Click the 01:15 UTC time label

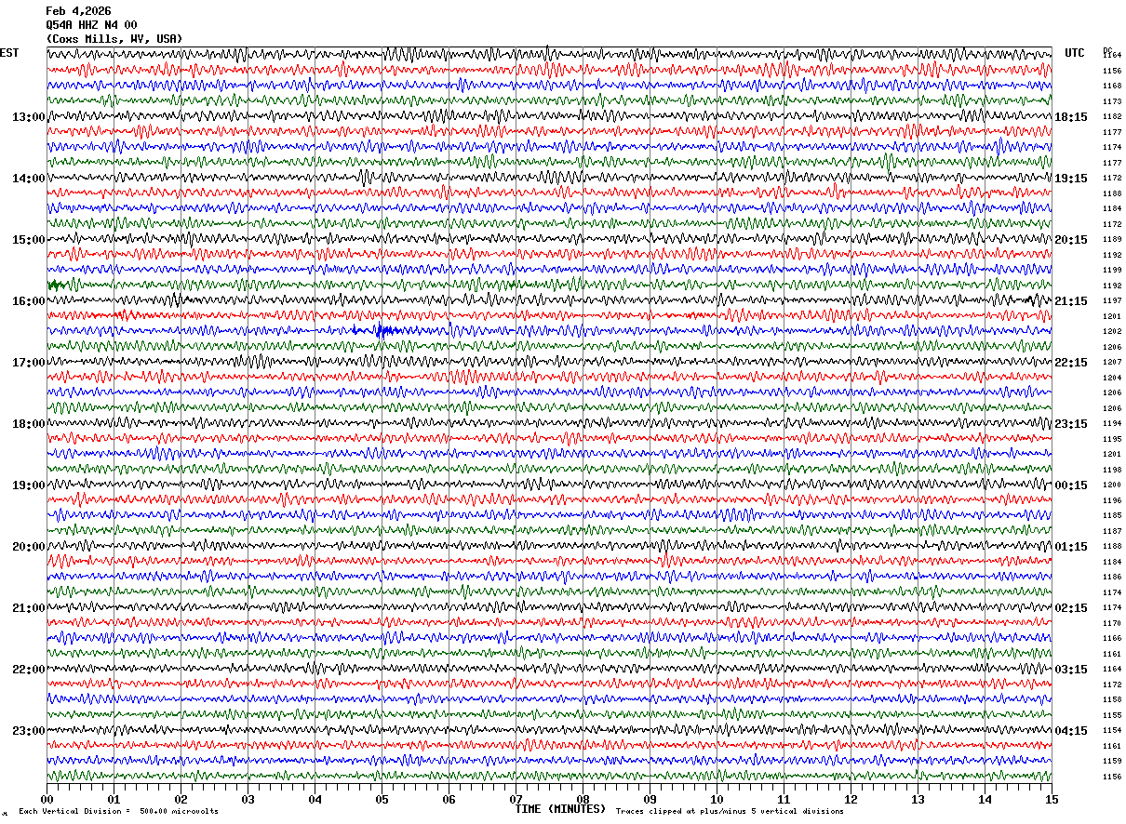(1071, 547)
